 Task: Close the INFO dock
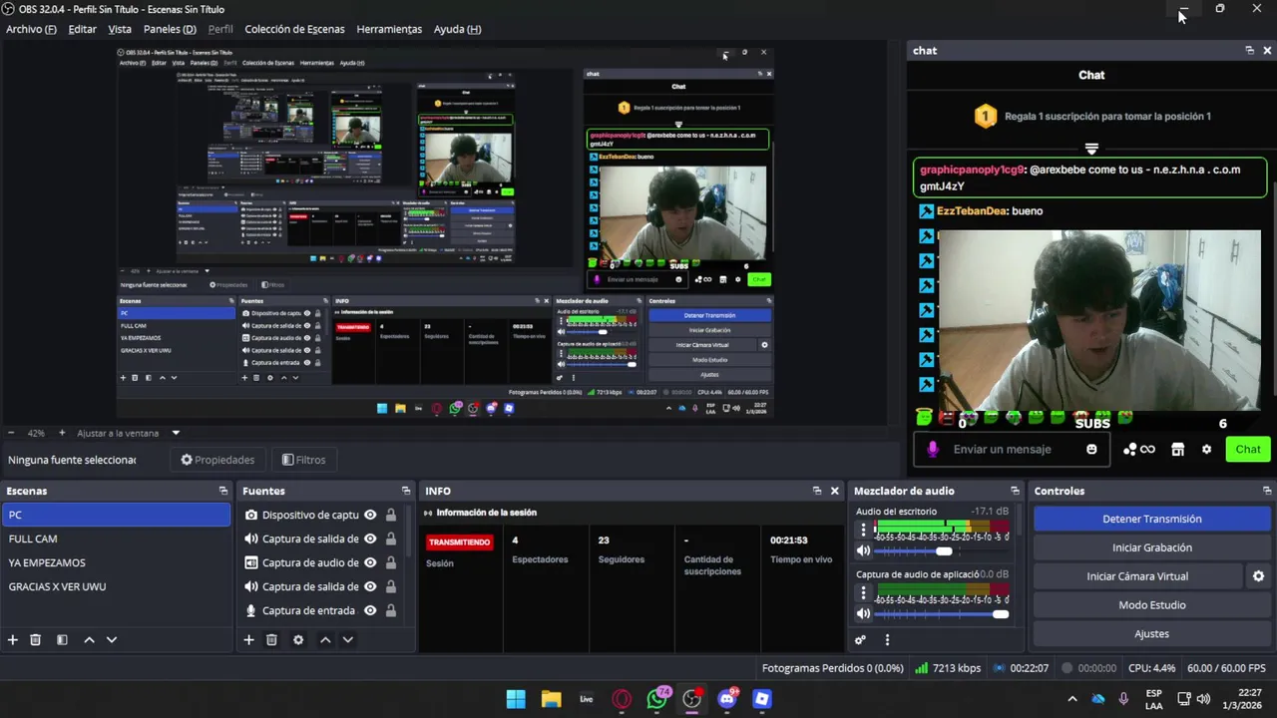click(835, 491)
